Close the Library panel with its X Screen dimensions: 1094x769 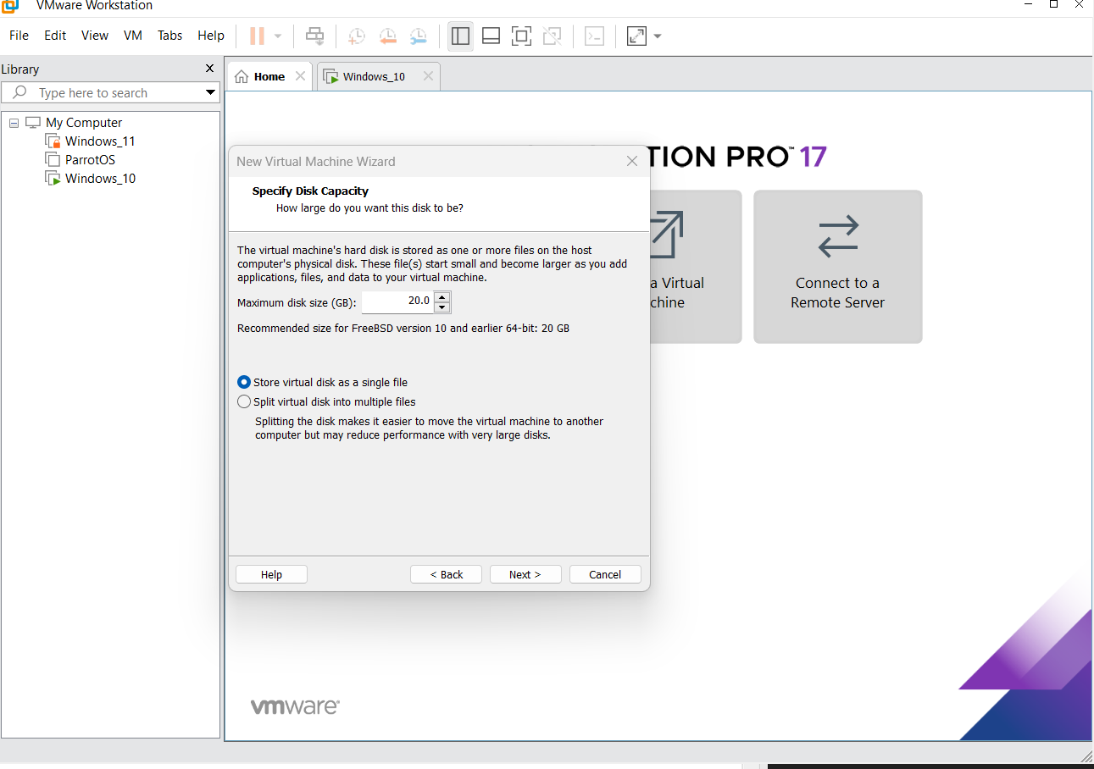pos(210,69)
